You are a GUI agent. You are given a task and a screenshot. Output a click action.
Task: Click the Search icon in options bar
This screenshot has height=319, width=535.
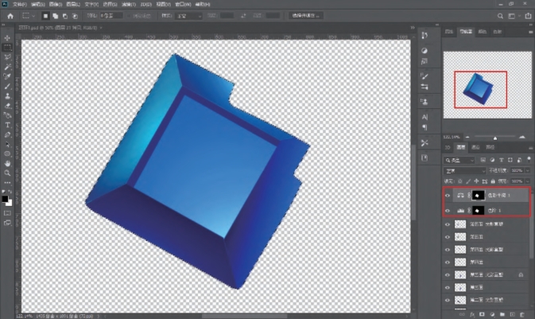[500, 16]
